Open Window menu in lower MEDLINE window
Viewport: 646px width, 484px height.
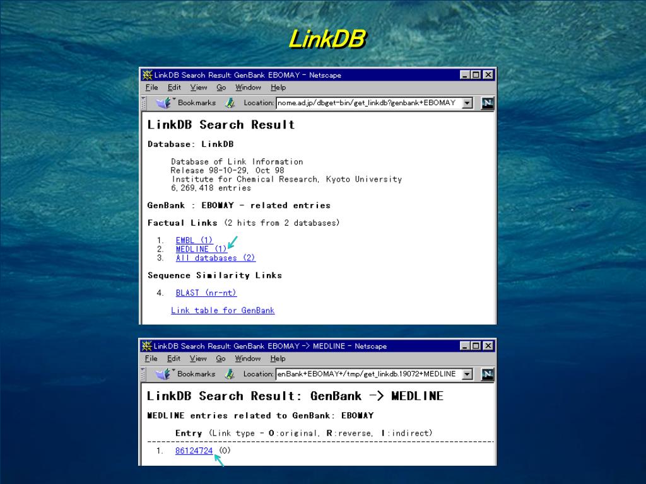tap(247, 359)
